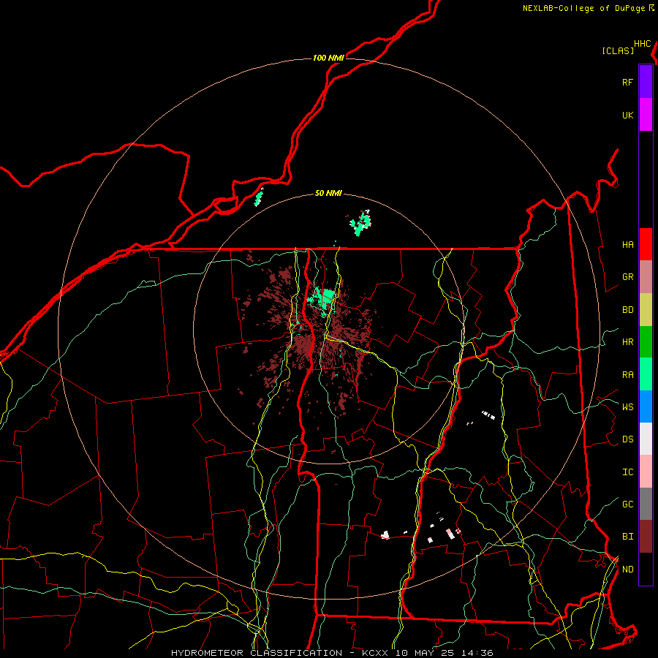
Task: Click the 'HHC' product label
Action: [642, 44]
